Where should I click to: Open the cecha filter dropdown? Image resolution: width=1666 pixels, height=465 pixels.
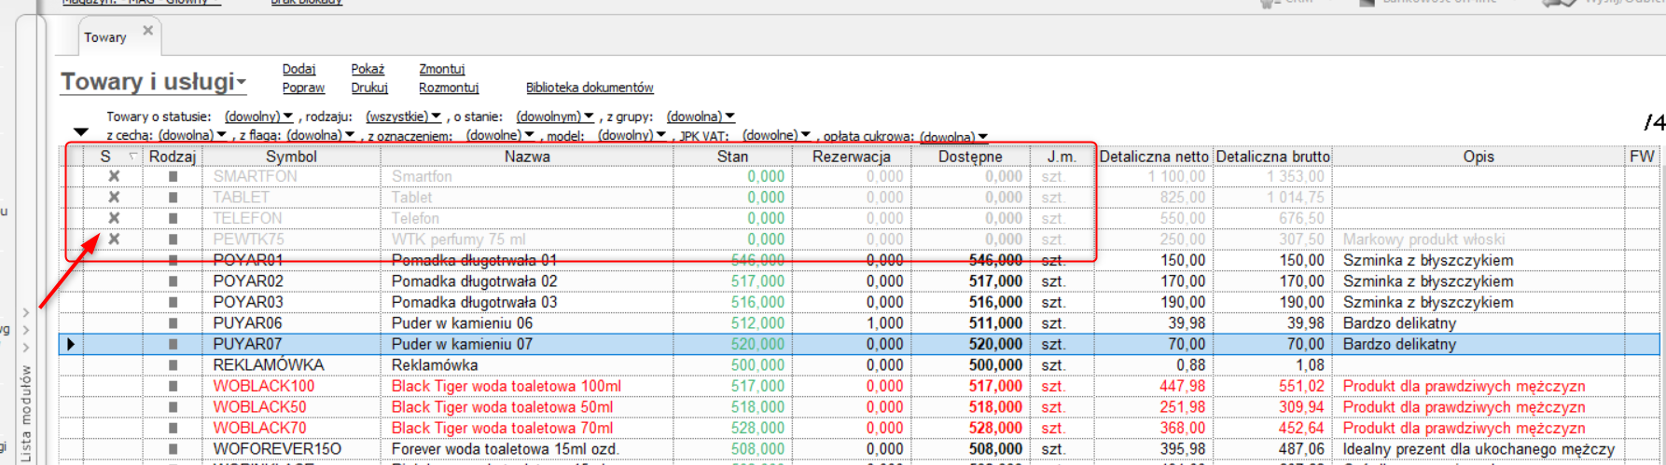[x=192, y=135]
